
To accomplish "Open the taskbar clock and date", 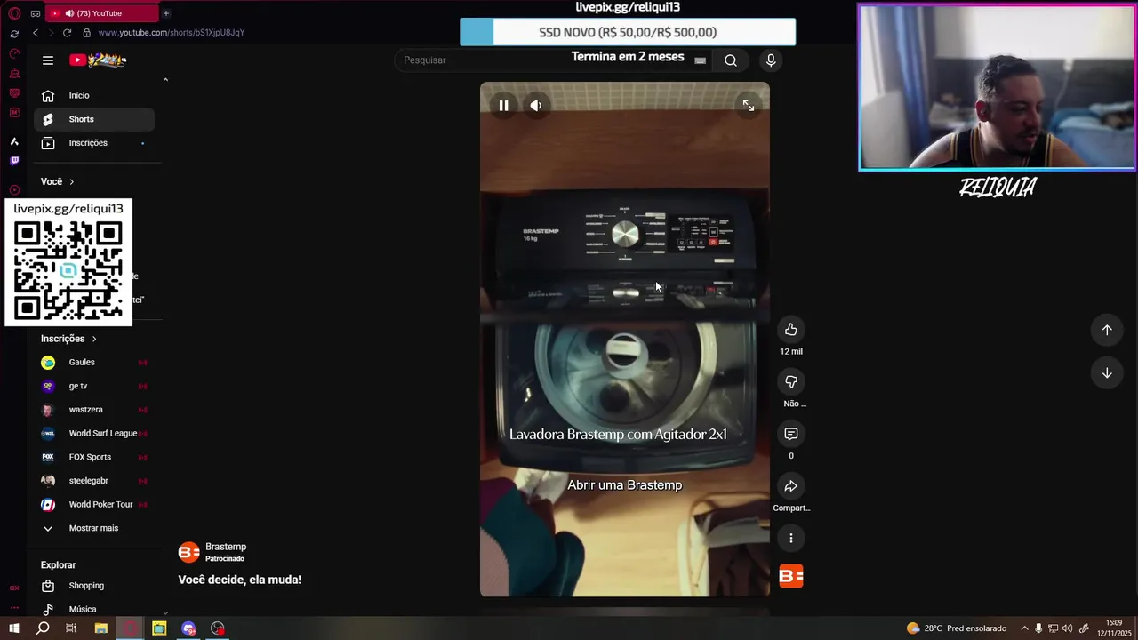I will click(x=1114, y=628).
